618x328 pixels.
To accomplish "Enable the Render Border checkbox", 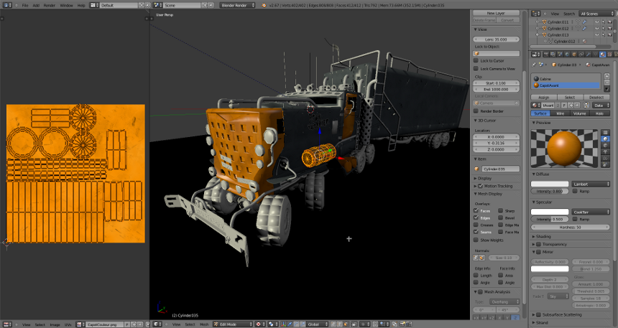I will tap(476, 111).
